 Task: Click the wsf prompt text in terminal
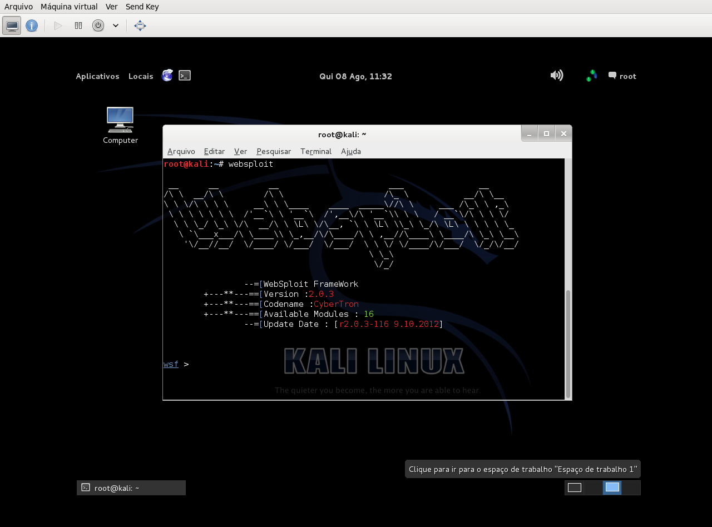[171, 364]
